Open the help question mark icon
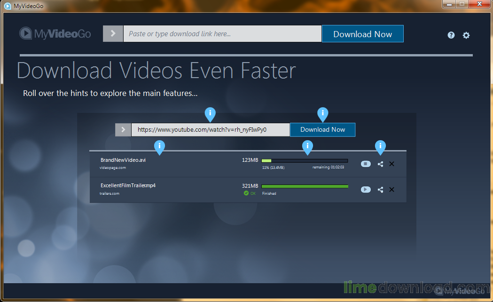The height and width of the screenshot is (302, 493). 451,35
